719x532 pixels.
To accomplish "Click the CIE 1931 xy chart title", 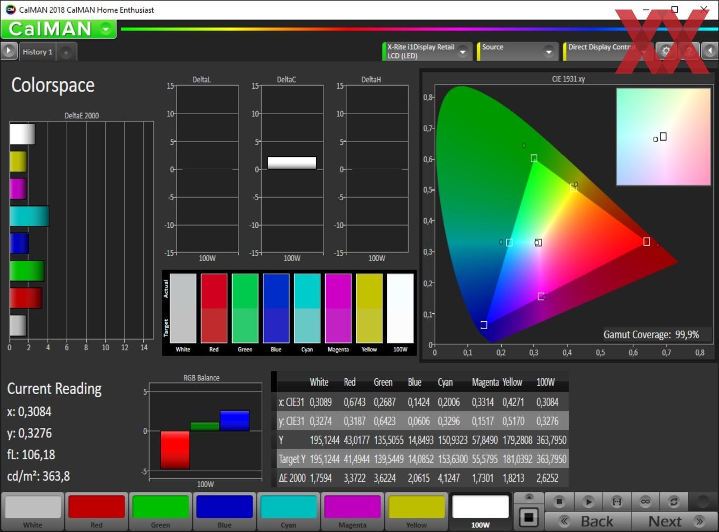I will pyautogui.click(x=568, y=79).
